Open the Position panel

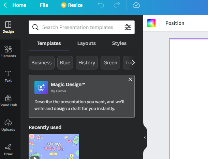175,23
